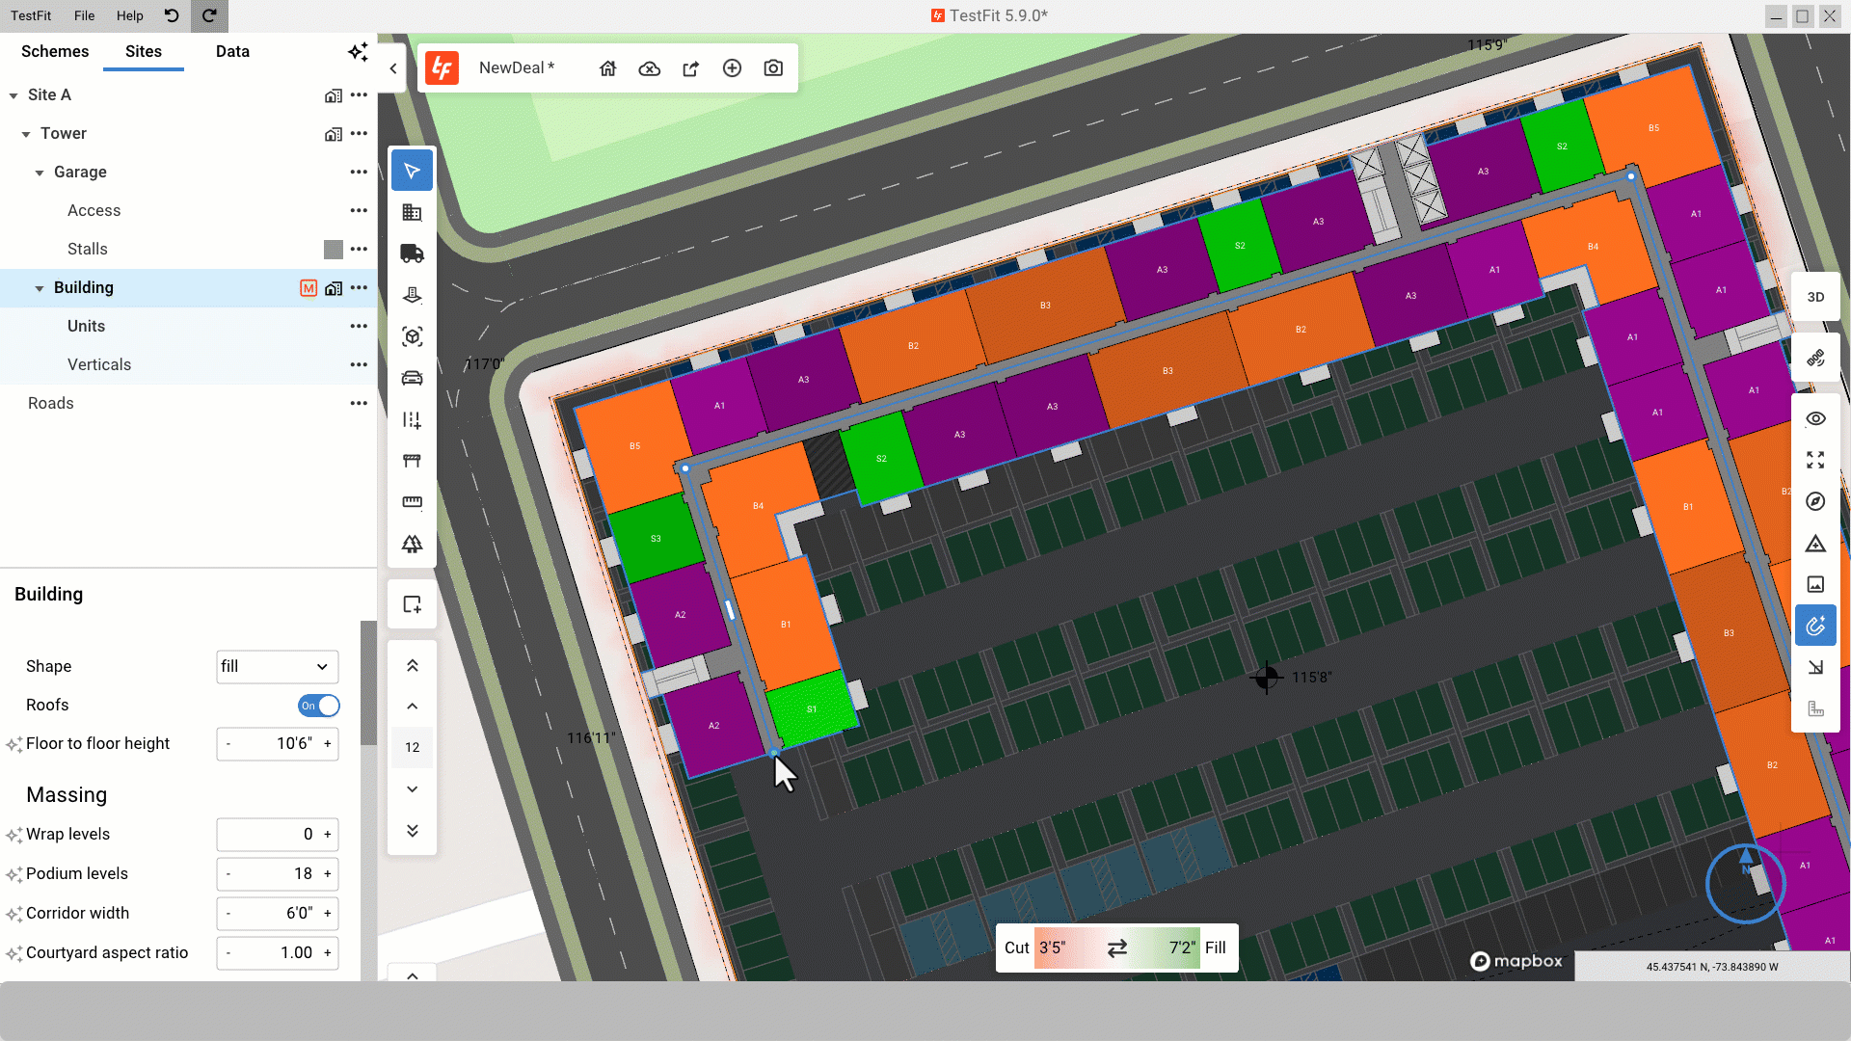The height and width of the screenshot is (1041, 1851).
Task: Select the arrow selection tool
Action: pos(412,171)
